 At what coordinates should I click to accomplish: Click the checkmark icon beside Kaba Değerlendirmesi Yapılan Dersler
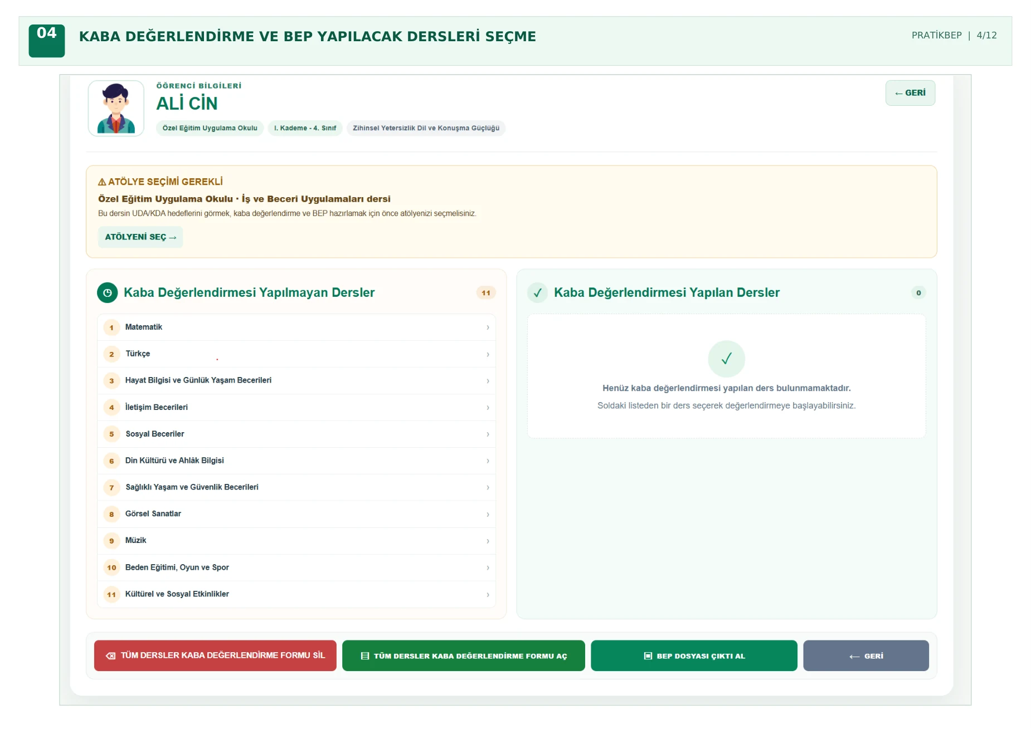538,293
